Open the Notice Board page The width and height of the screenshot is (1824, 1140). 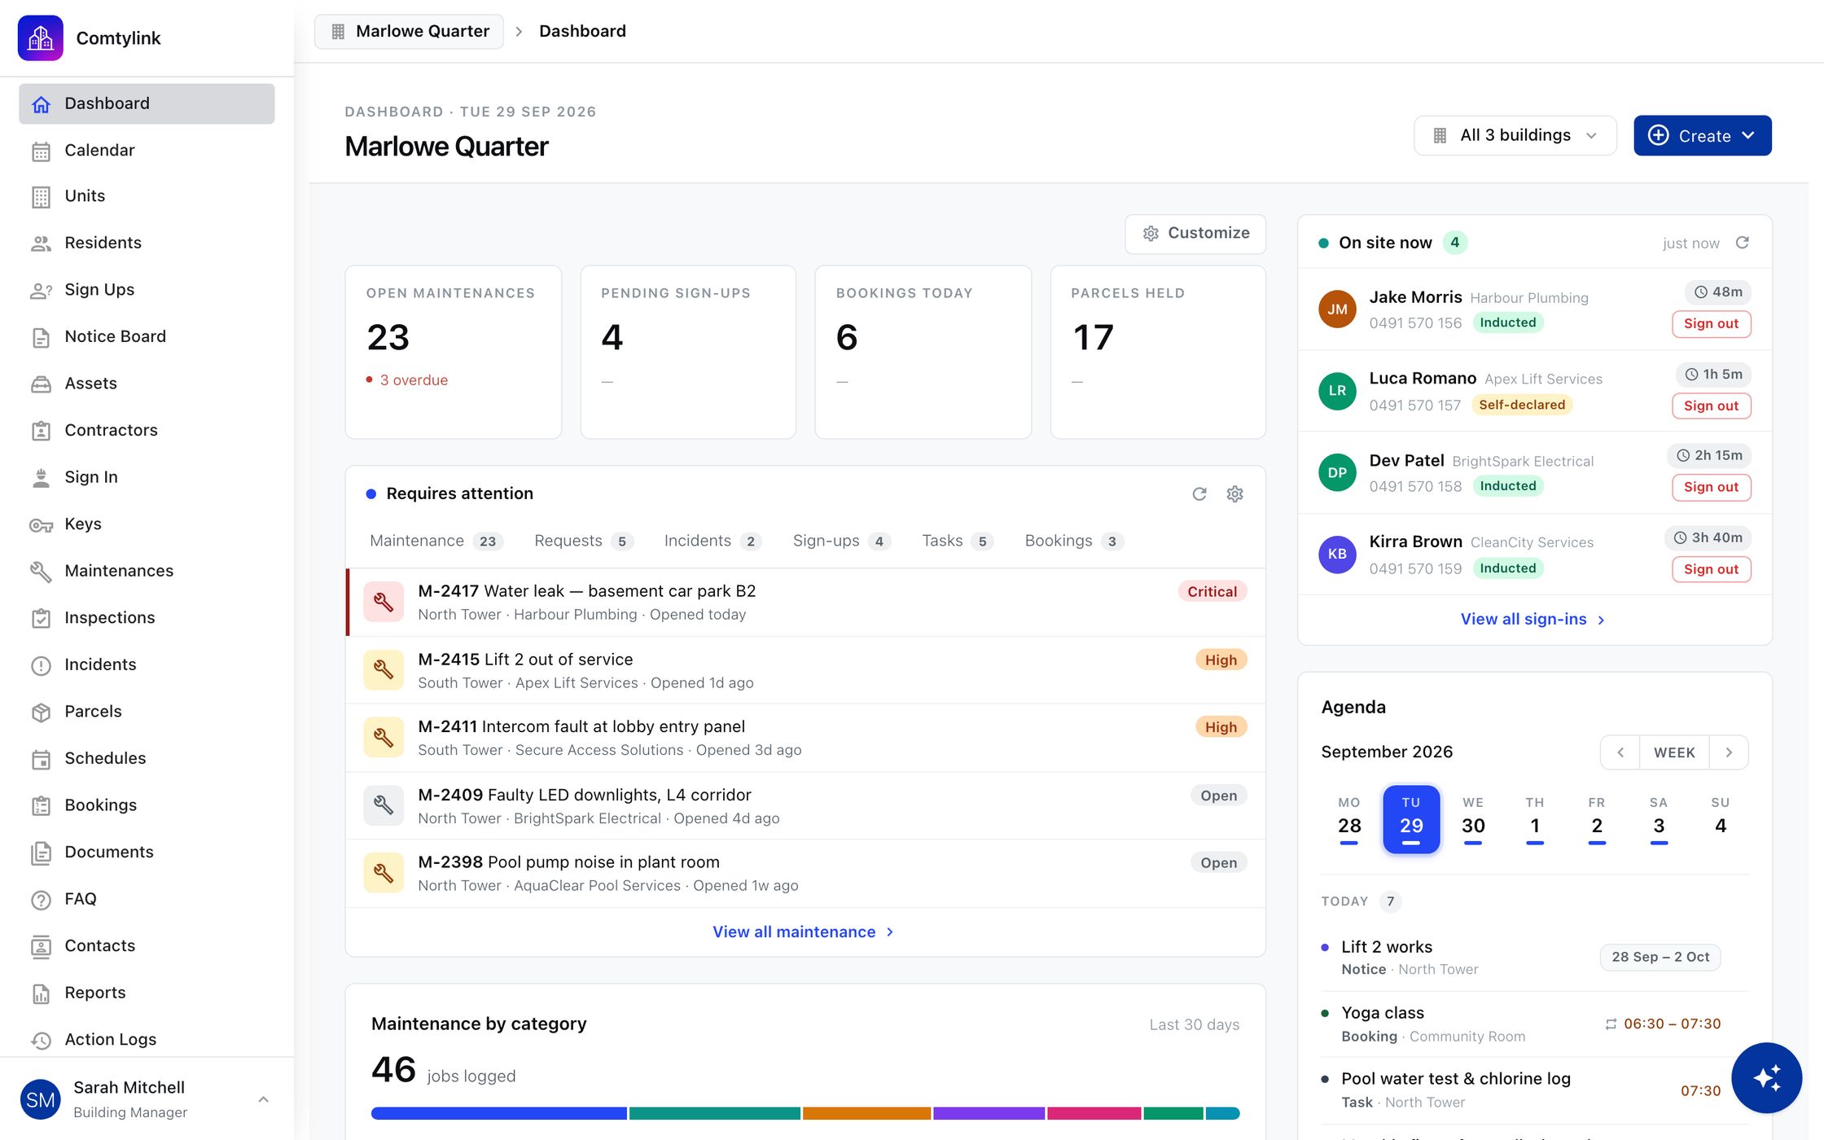click(x=147, y=336)
